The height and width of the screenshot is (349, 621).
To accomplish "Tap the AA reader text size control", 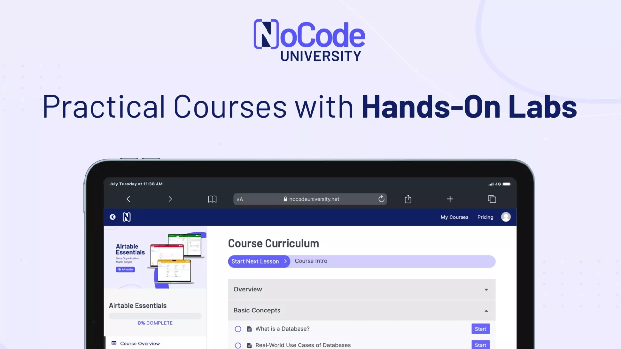I will tap(240, 199).
